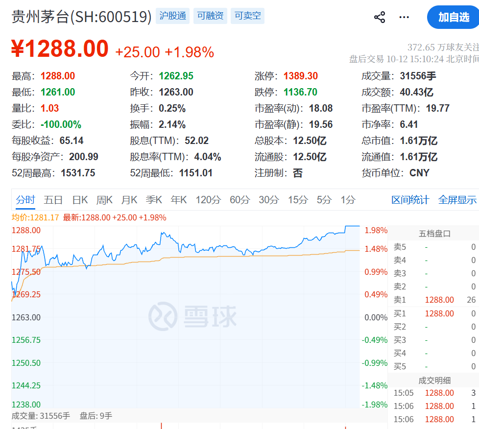Click the 市盈率(动) value 18.08
The image size is (479, 429).
321,108
